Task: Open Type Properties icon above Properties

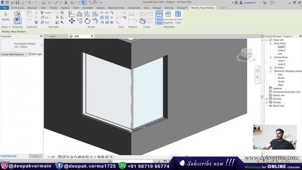Action: pyautogui.click(x=17, y=14)
